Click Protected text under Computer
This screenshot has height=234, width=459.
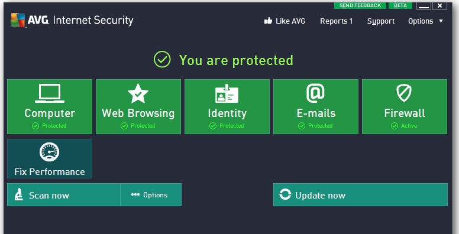pos(54,126)
